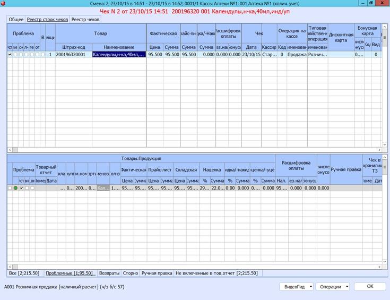This screenshot has width=390, height=300.
Task: Click the lower grid's scroll right arrow
Action: pyautogui.click(x=379, y=267)
